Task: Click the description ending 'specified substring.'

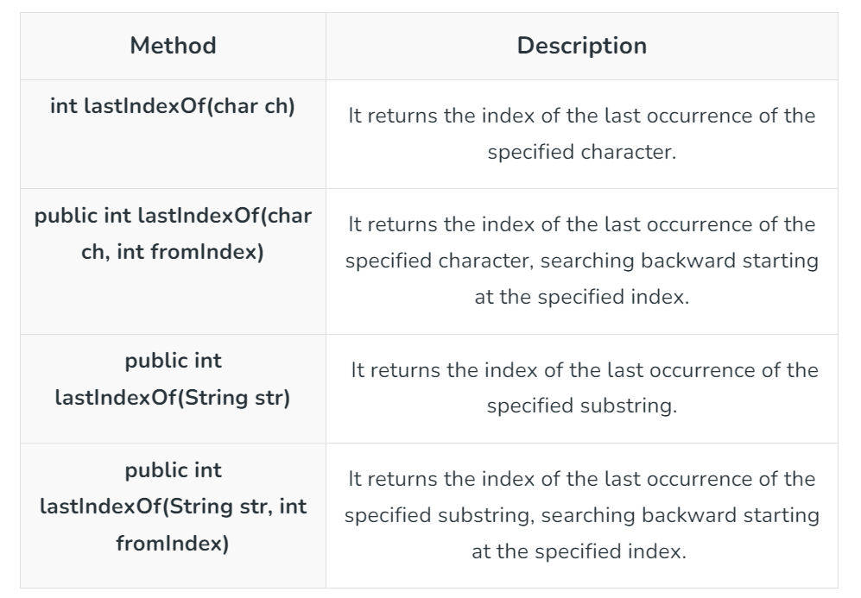Action: coord(582,388)
